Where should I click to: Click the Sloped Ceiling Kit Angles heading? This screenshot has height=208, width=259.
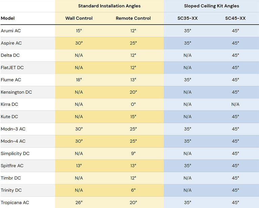click(211, 6)
